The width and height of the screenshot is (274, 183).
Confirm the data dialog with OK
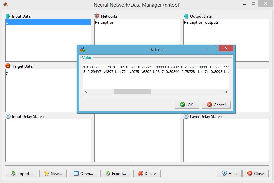point(187,105)
